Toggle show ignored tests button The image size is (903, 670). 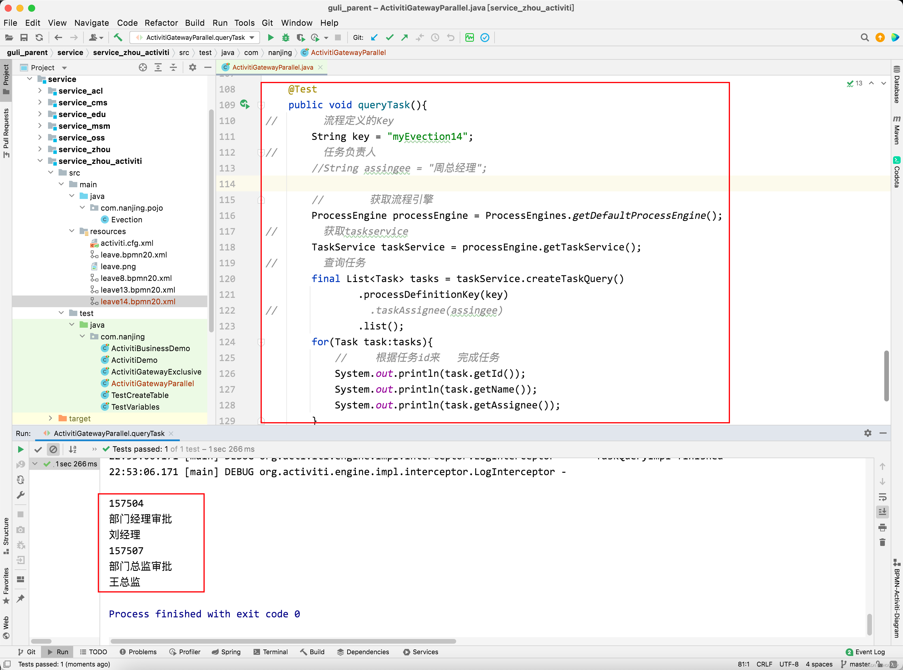tap(53, 449)
